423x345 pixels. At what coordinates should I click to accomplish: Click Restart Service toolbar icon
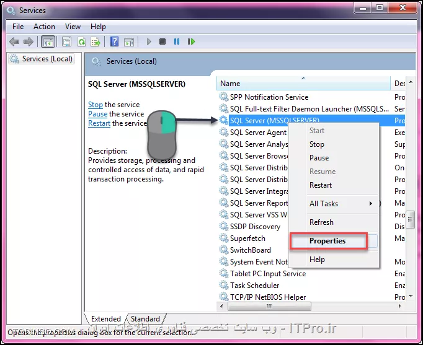coord(191,41)
